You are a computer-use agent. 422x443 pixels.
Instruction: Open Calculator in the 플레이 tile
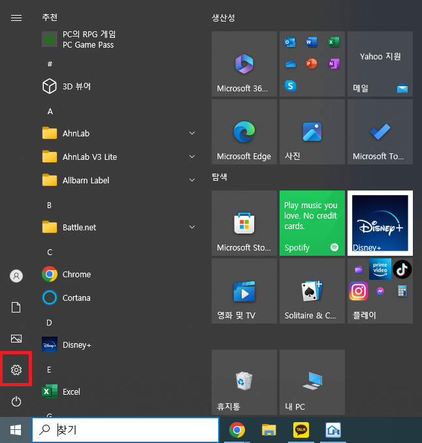click(x=402, y=291)
